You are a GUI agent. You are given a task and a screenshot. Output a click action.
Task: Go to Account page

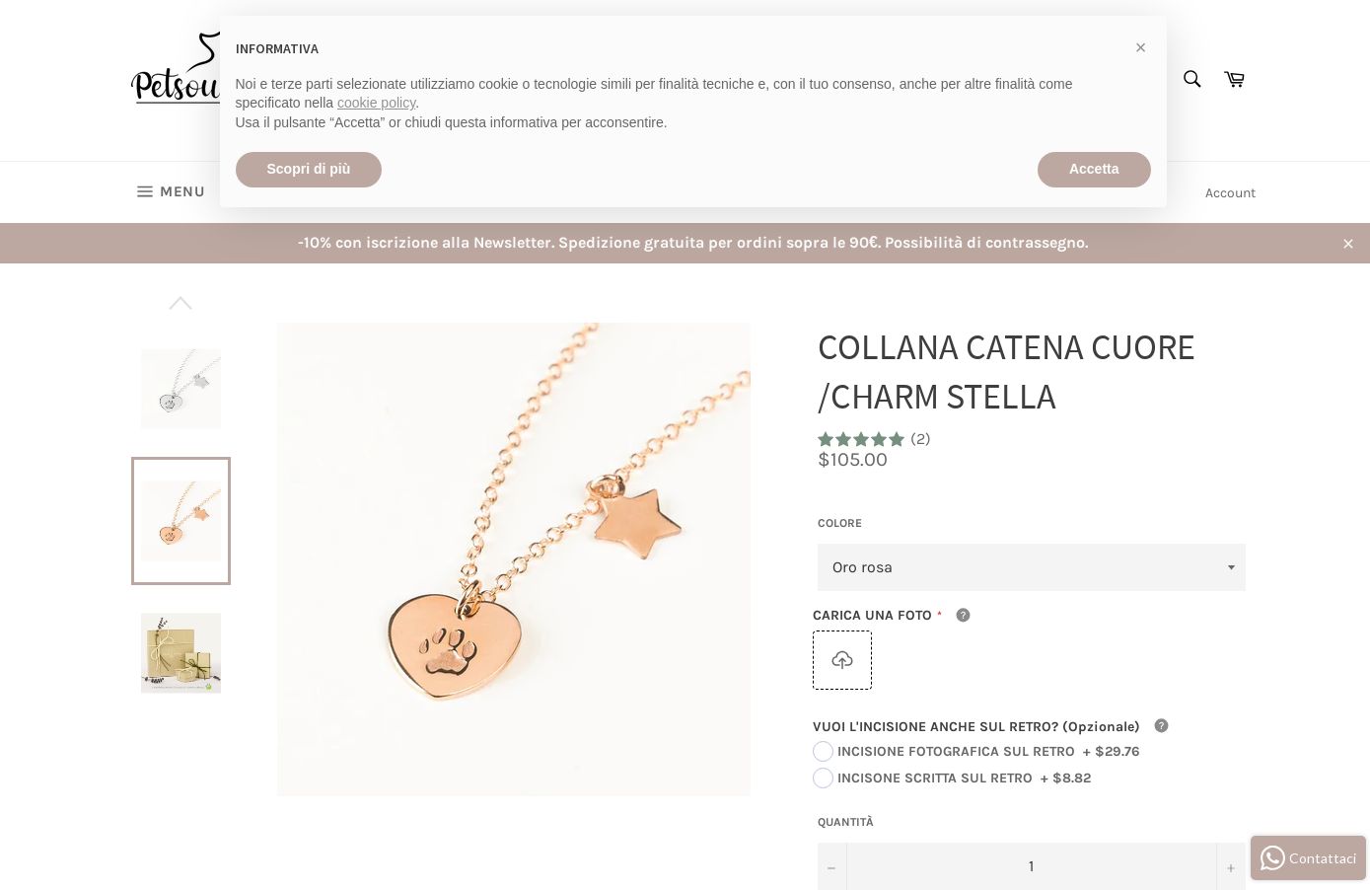1230,193
